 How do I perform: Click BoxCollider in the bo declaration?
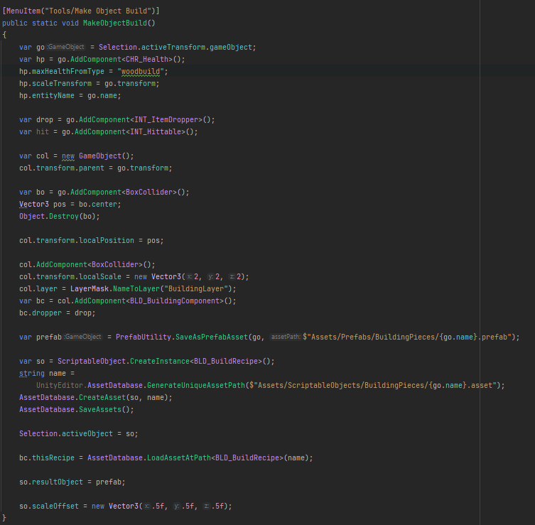[x=149, y=192]
